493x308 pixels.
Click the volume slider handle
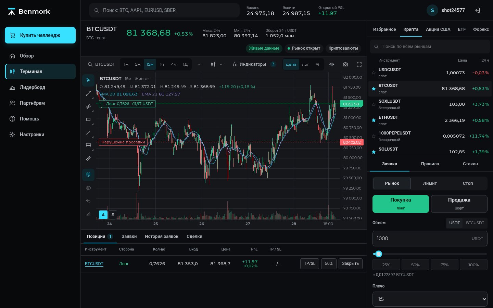pyautogui.click(x=378, y=254)
